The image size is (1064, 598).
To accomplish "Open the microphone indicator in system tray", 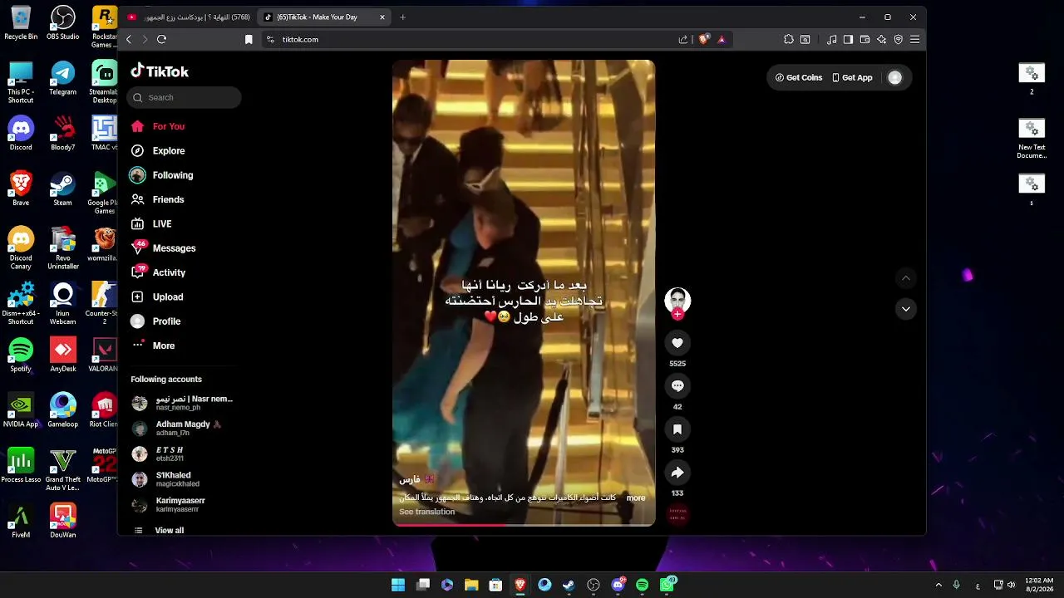I will point(957,585).
